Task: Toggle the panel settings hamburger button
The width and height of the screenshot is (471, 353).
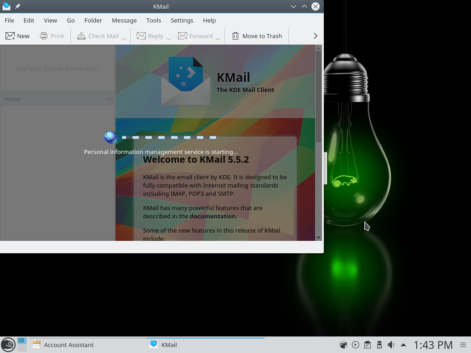Action: click(x=463, y=345)
